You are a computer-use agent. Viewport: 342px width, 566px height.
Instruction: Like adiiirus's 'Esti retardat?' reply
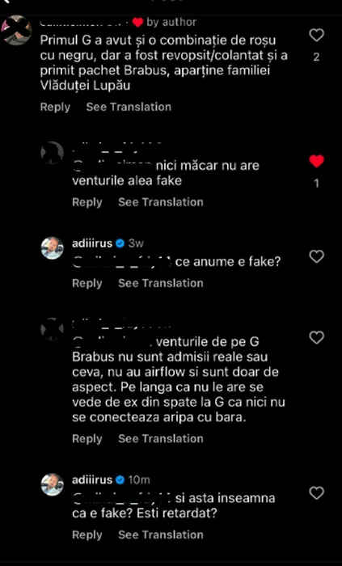pos(317,493)
